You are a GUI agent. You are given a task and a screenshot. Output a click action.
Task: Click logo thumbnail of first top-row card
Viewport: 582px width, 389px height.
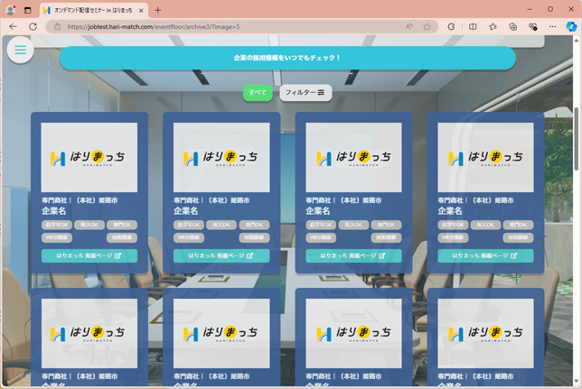(89, 157)
